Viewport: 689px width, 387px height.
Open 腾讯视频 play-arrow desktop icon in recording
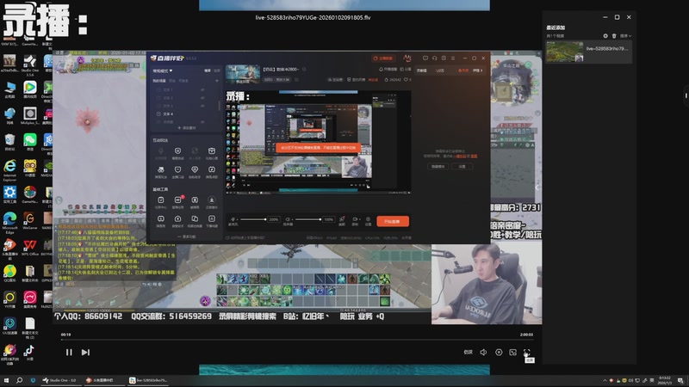(x=30, y=89)
